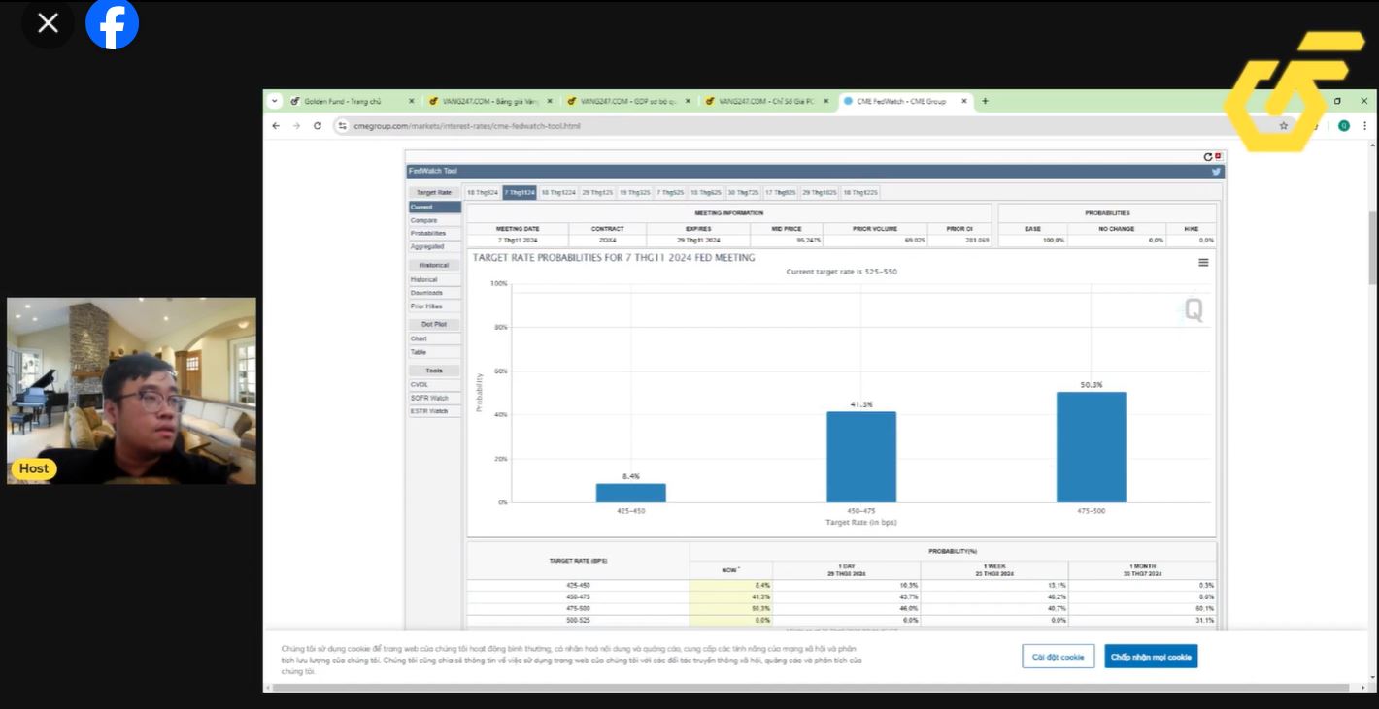Select the 18 Thg9 24 meeting tab
1379x709 pixels.
[483, 192]
